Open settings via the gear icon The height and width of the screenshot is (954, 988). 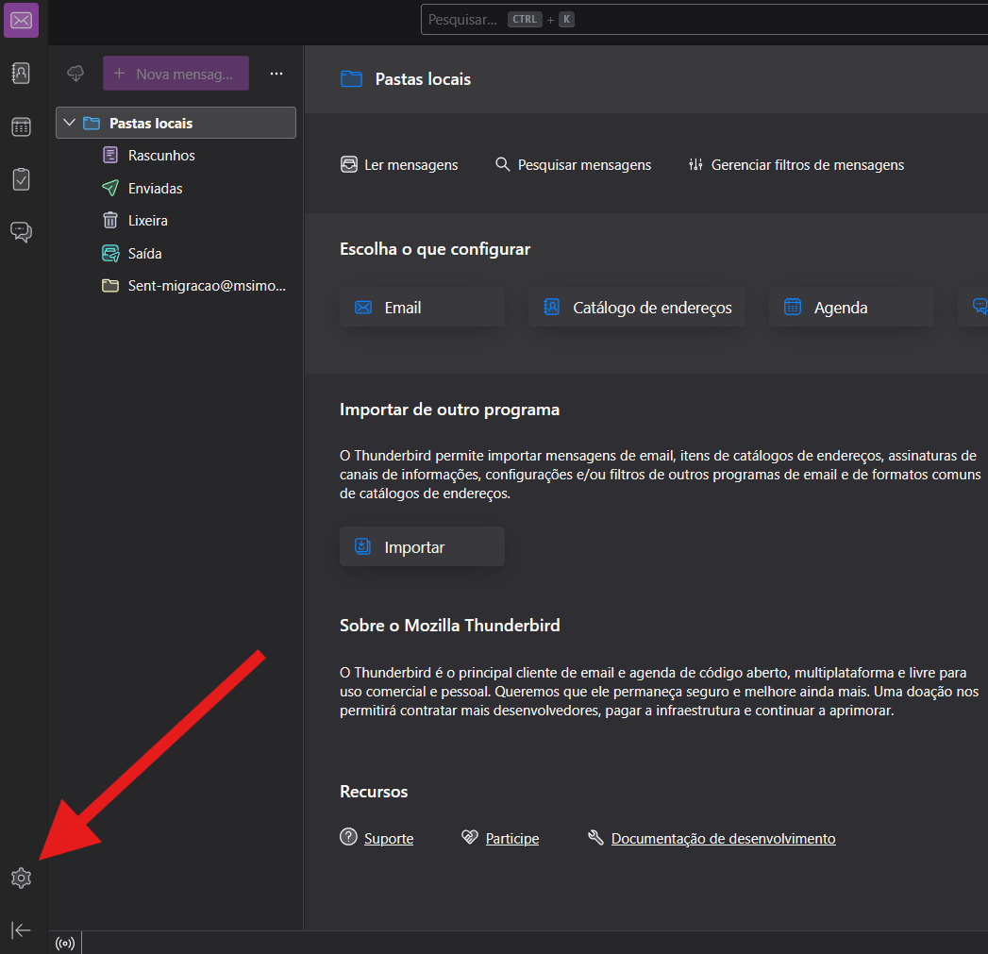tap(21, 878)
